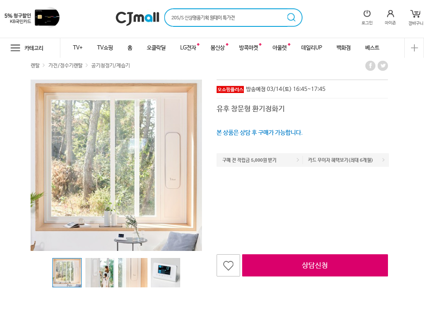Click the 상담신청 button
Screen dimensions: 424x315
pyautogui.click(x=315, y=265)
